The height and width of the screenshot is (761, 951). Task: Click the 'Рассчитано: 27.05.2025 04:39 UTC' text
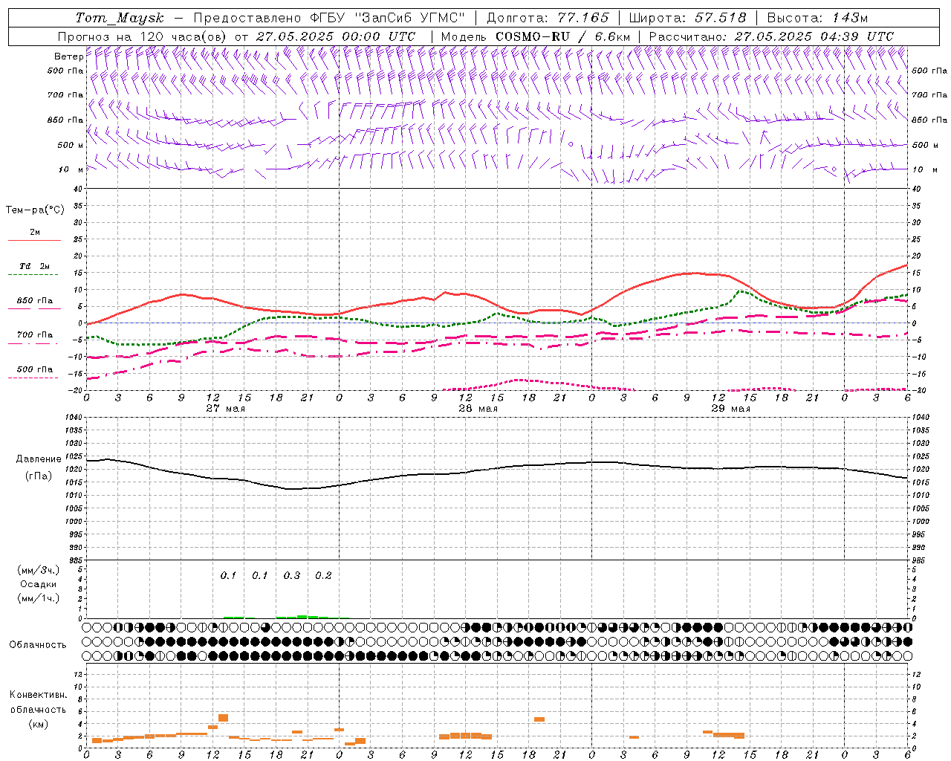pos(771,36)
